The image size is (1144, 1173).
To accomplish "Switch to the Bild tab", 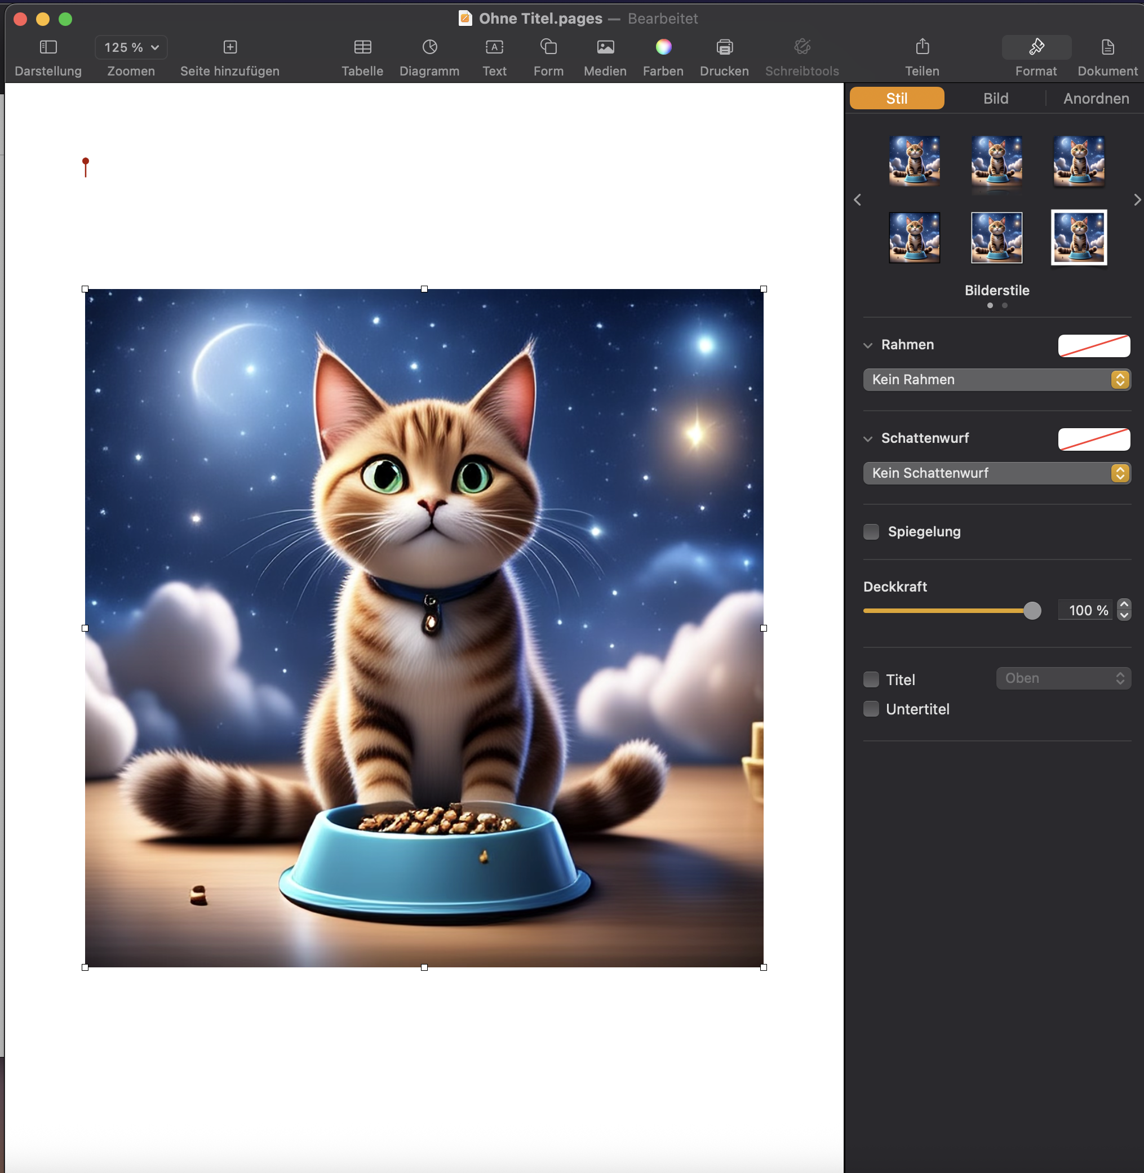I will click(x=996, y=99).
